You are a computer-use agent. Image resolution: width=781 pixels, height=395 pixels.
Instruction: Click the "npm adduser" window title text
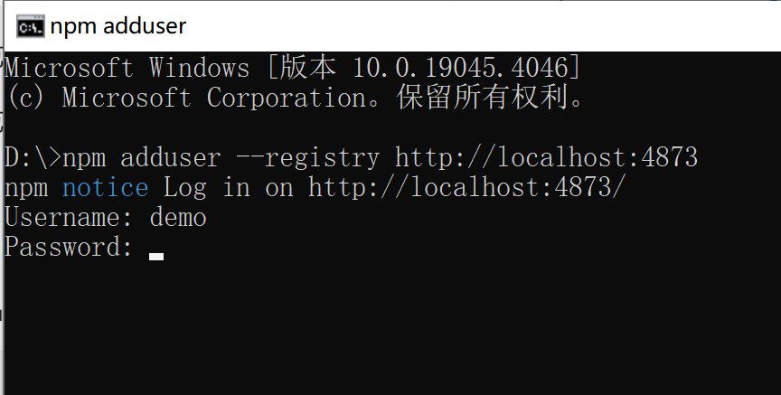[118, 26]
